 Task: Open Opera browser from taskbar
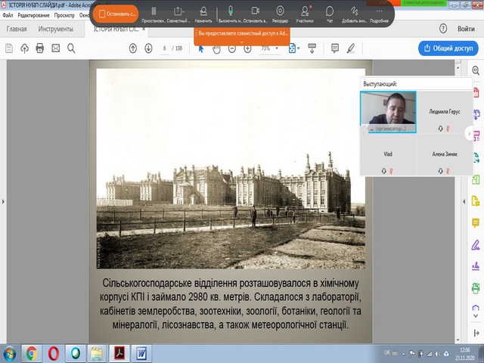[x=54, y=354]
